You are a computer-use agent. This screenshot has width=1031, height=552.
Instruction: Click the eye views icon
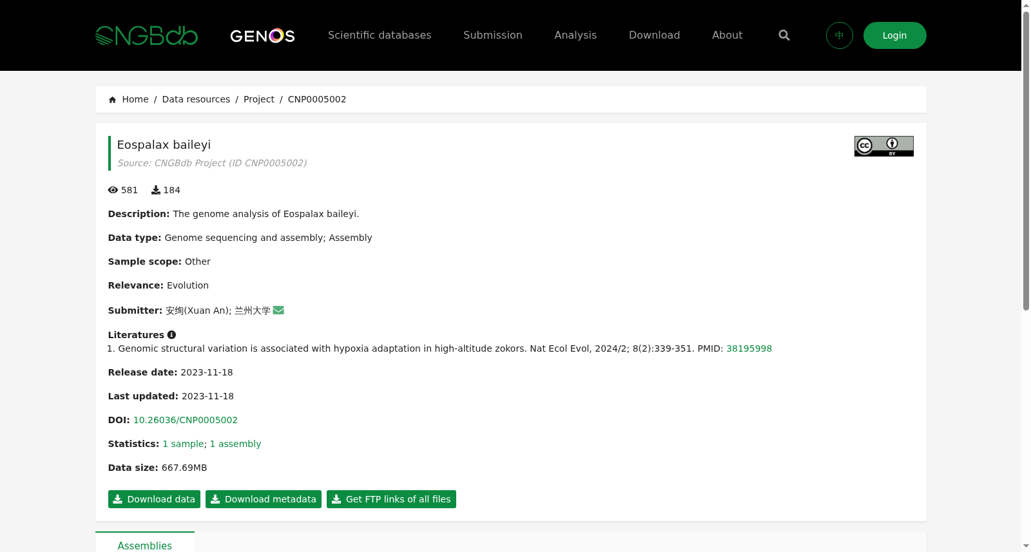tap(113, 190)
